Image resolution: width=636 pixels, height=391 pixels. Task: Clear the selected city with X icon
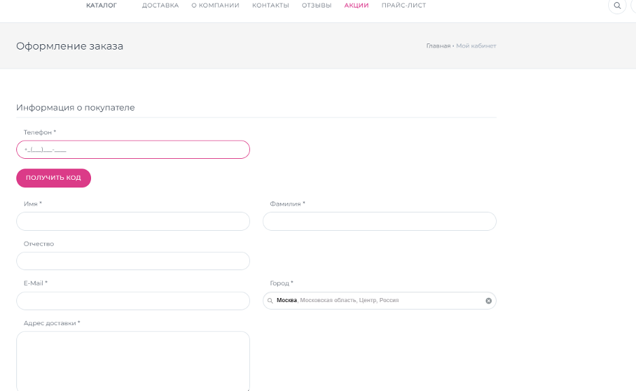[x=488, y=301]
